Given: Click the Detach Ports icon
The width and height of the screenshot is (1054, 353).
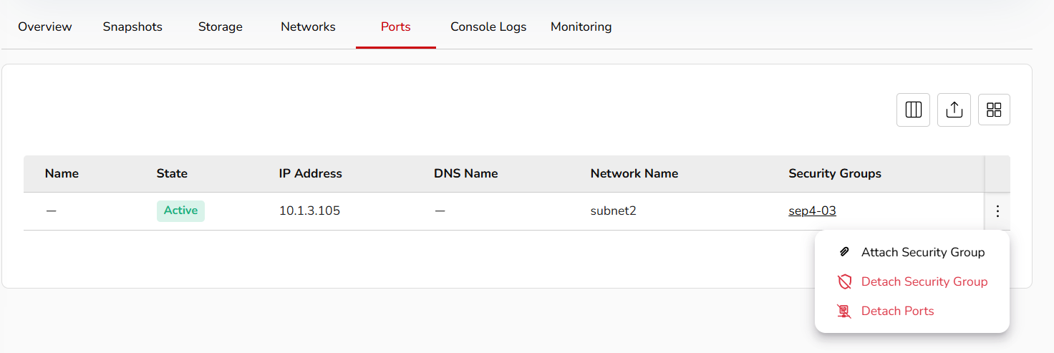Looking at the screenshot, I should point(844,311).
